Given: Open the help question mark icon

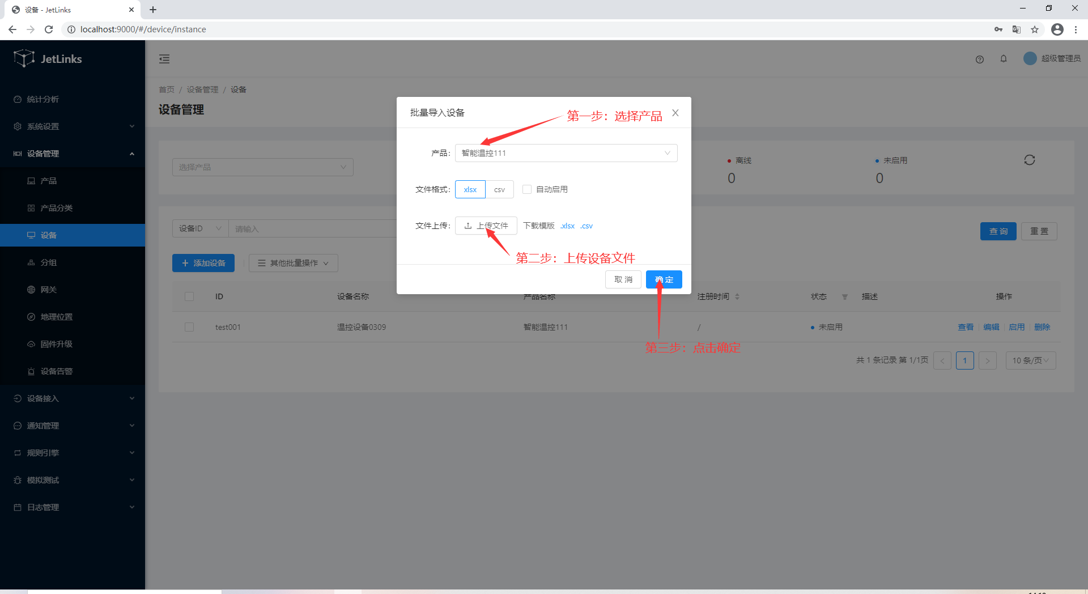Looking at the screenshot, I should tap(979, 60).
